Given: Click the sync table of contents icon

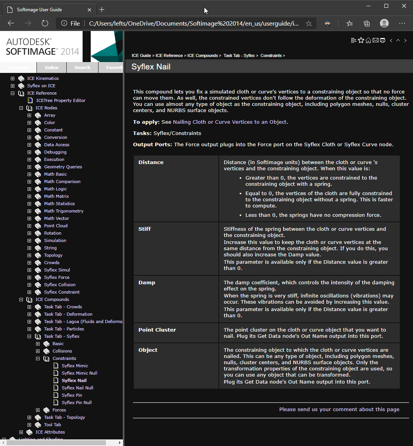Looking at the screenshot, I should (x=354, y=40).
